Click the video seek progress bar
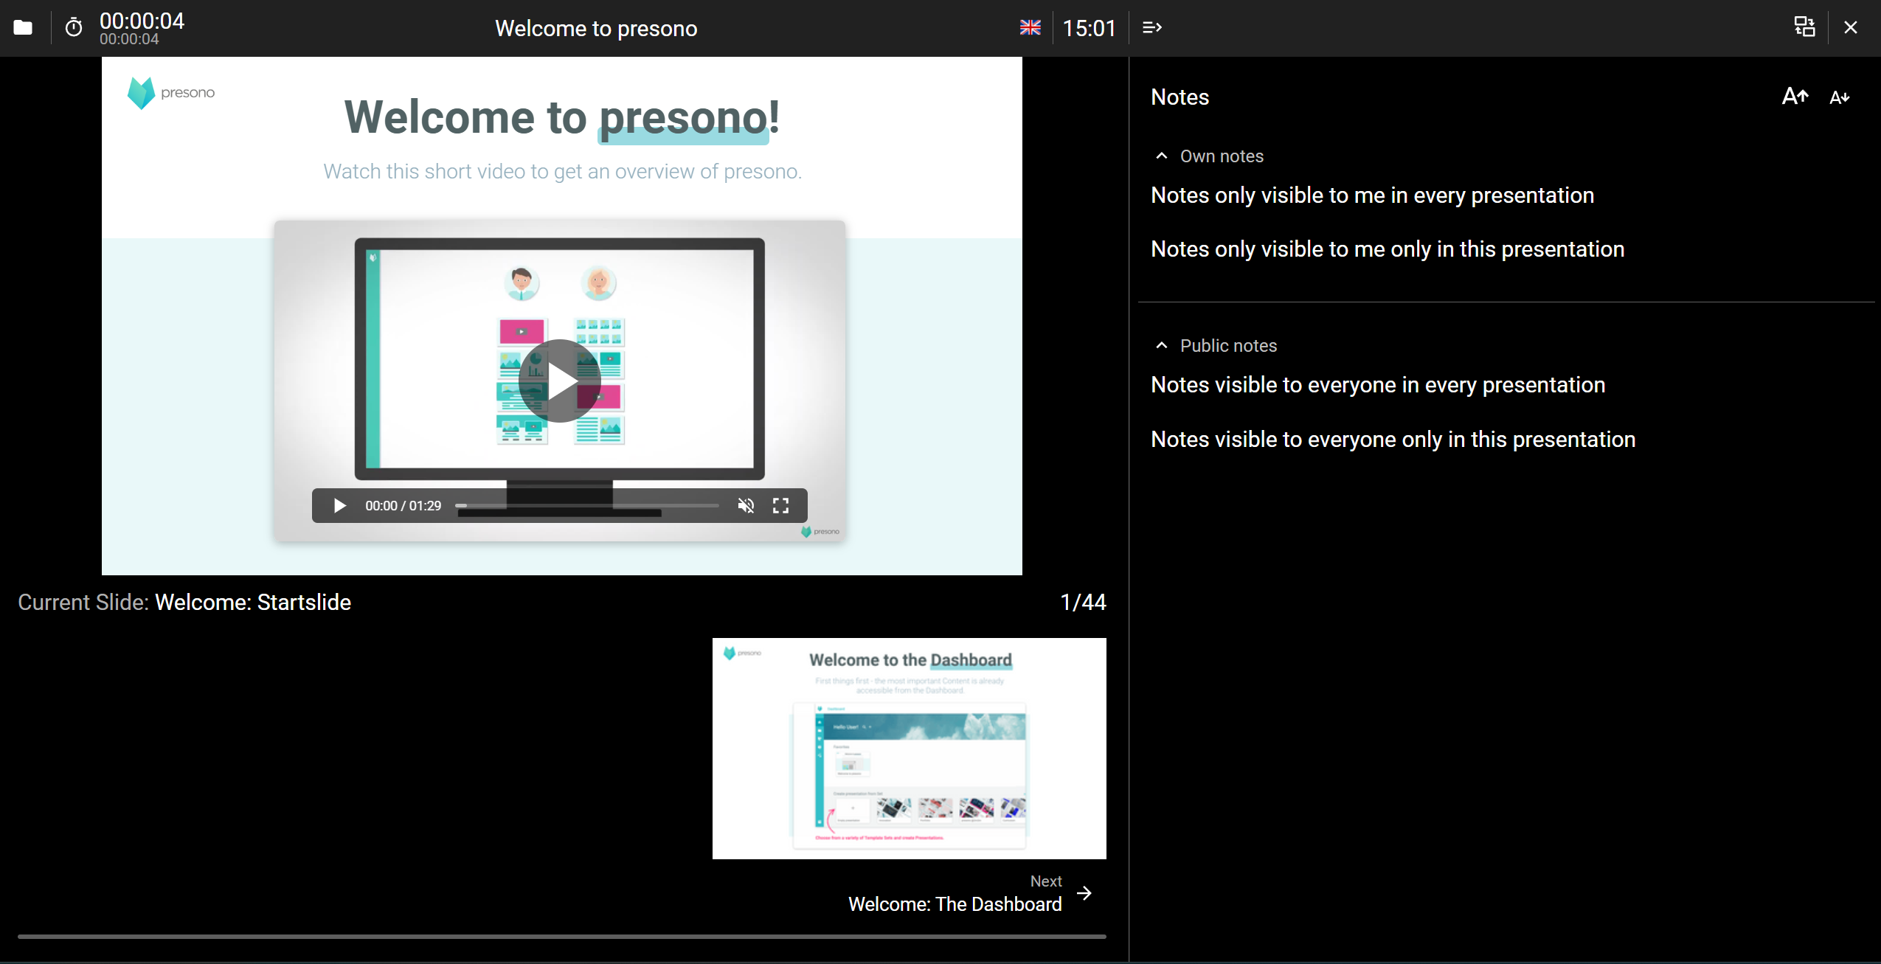 pyautogui.click(x=586, y=506)
